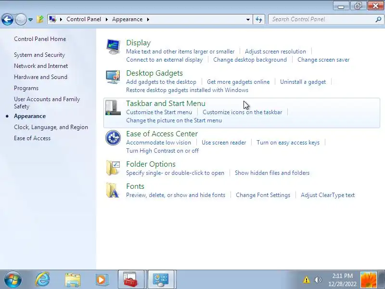Image resolution: width=385 pixels, height=289 pixels.
Task: Click the Refresh button in address bar
Action: coord(259,19)
